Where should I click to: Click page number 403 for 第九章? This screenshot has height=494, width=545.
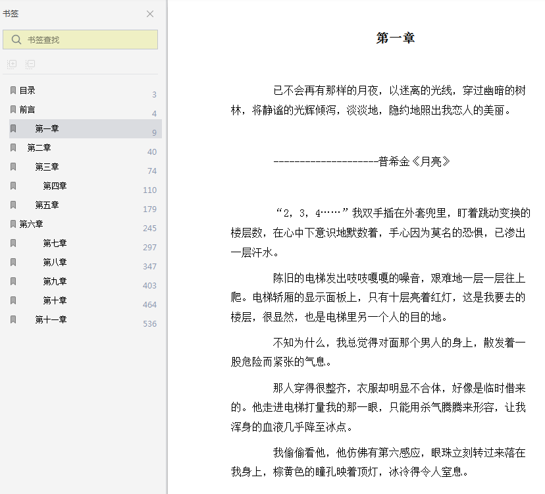pyautogui.click(x=150, y=286)
